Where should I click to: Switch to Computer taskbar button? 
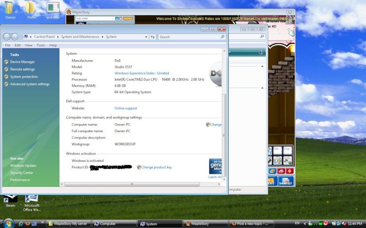pos(114,224)
